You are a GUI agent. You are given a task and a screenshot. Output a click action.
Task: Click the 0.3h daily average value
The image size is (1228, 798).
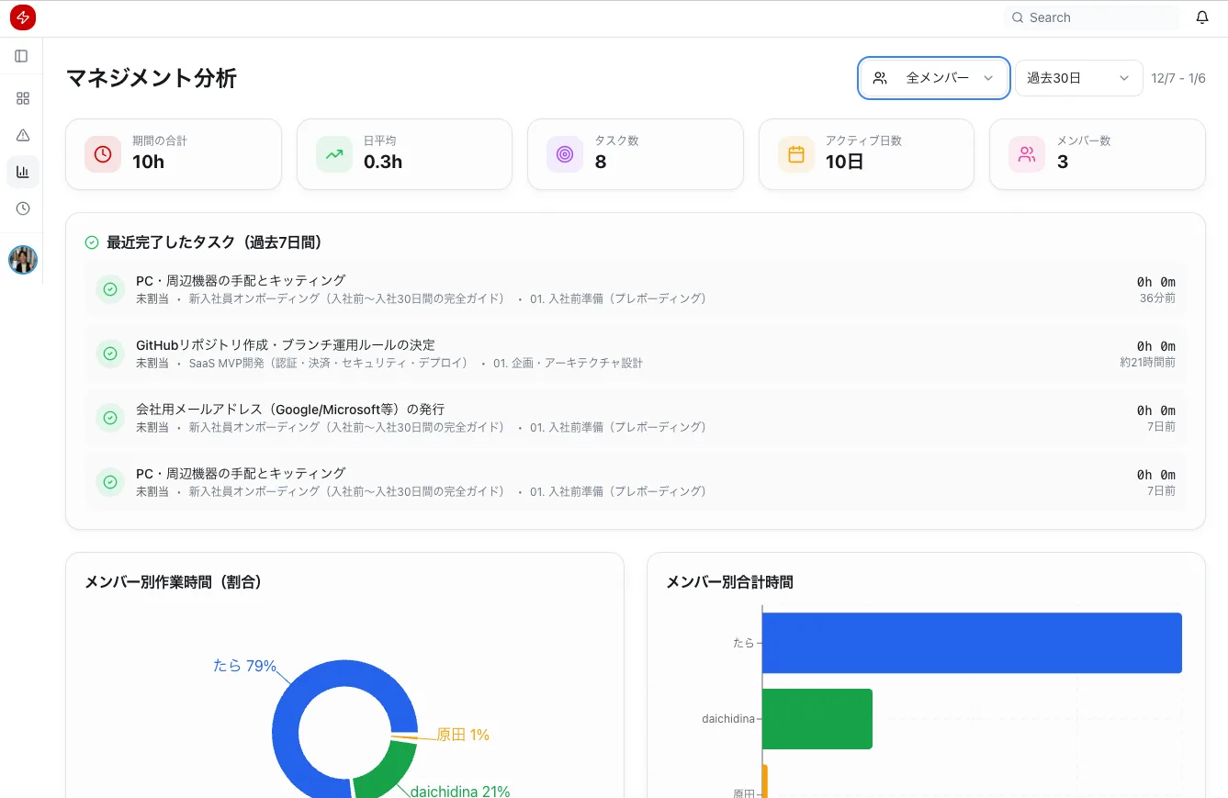(x=383, y=163)
